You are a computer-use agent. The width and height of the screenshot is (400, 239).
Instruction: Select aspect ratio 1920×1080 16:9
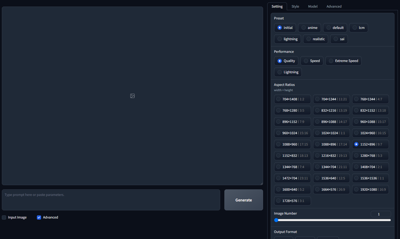point(370,189)
